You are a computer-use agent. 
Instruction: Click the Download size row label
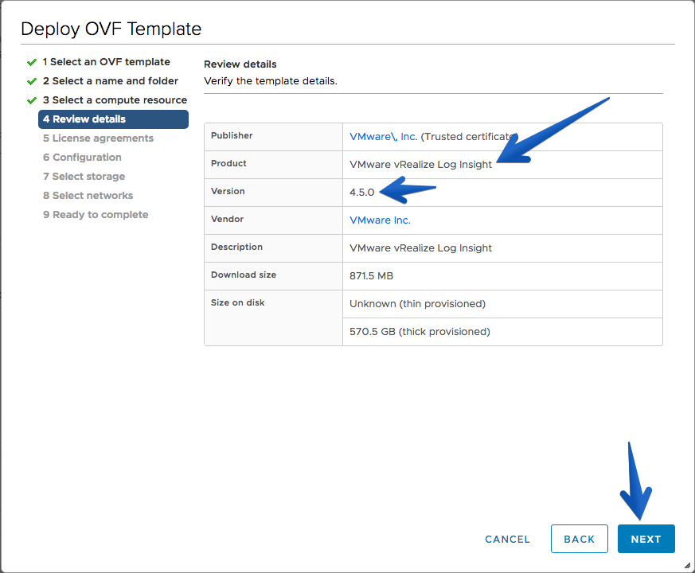point(244,275)
